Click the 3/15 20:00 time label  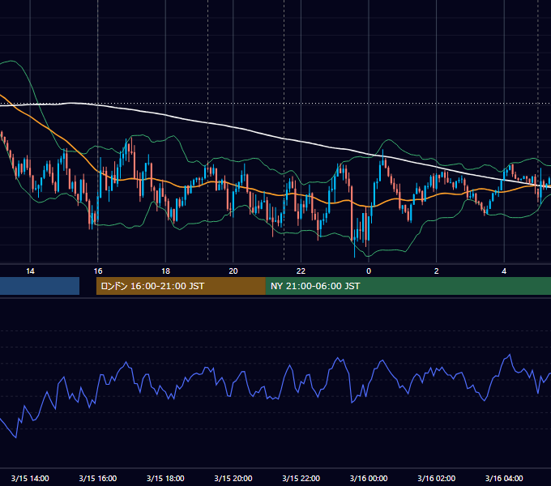(233, 478)
